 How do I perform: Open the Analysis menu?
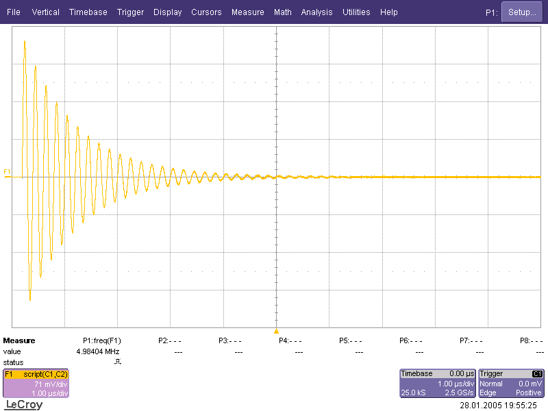click(x=316, y=12)
